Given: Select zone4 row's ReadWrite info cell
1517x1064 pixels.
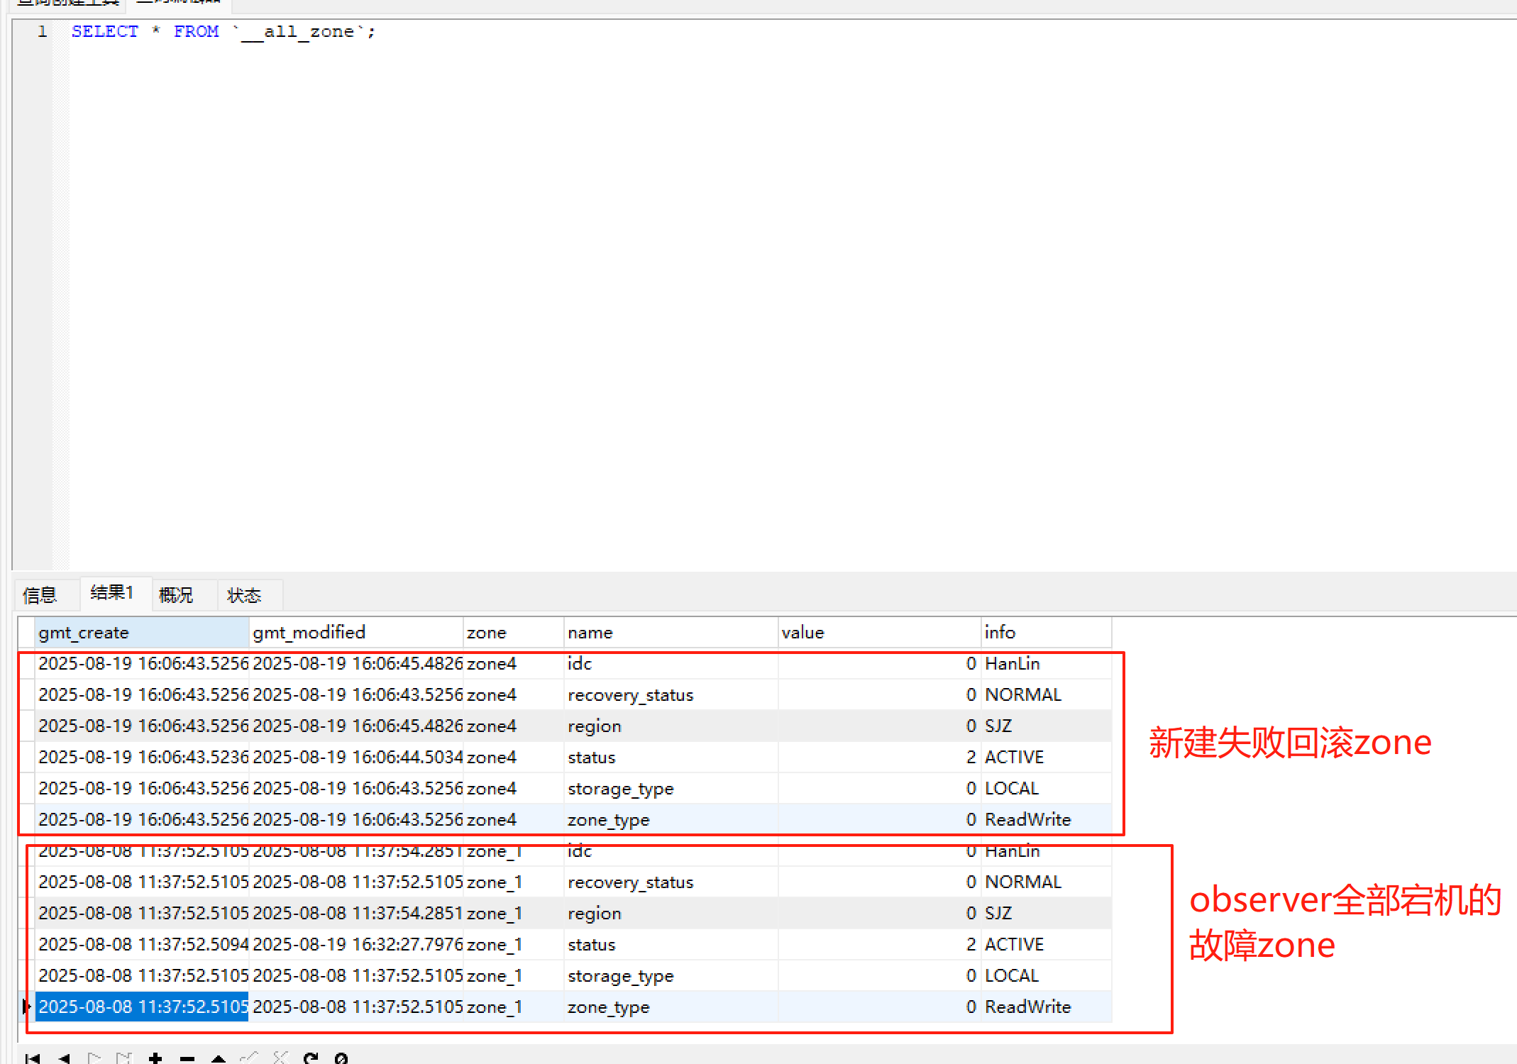Looking at the screenshot, I should (1047, 819).
